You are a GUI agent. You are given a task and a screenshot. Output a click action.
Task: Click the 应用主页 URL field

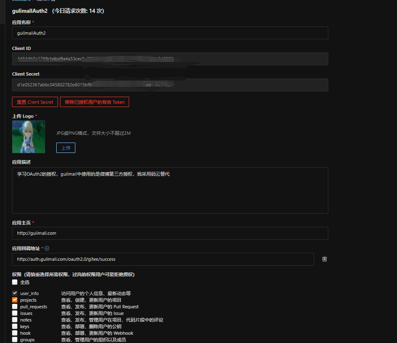click(x=170, y=233)
